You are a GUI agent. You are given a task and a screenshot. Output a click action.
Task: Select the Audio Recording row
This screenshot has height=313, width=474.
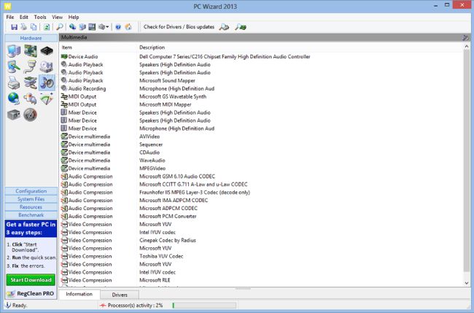click(x=261, y=88)
